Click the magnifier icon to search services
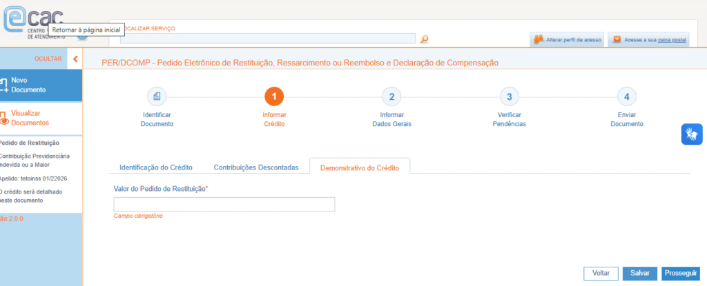This screenshot has height=286, width=707. coord(425,39)
